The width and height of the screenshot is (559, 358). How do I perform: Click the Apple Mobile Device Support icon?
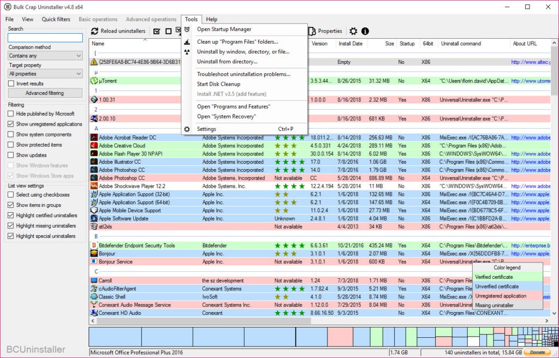coord(94,210)
